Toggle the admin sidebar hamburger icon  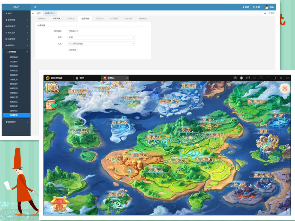click(35, 7)
